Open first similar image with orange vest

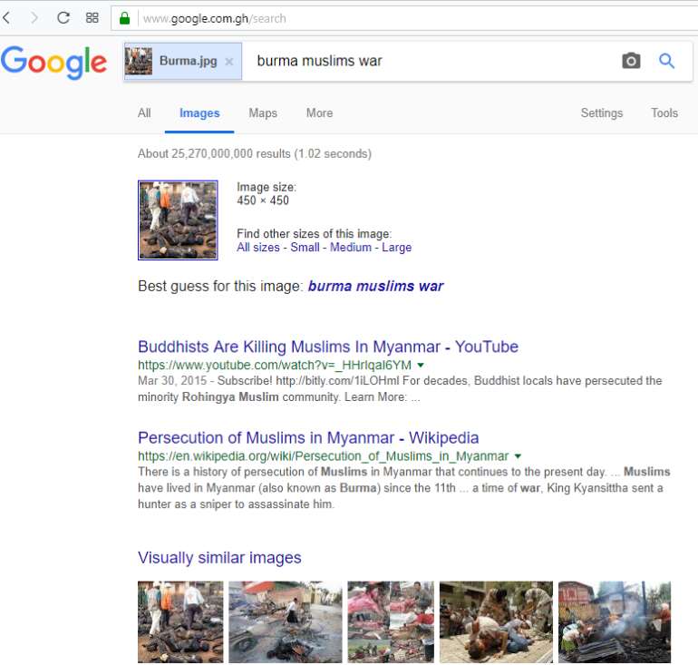click(180, 621)
